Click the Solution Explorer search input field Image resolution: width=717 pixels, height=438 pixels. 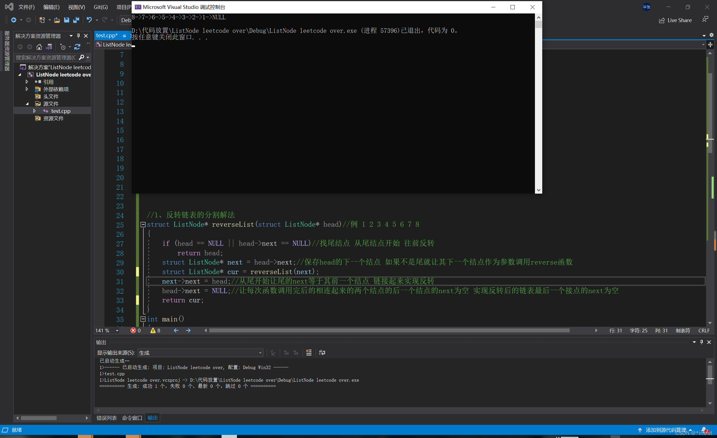[46, 57]
